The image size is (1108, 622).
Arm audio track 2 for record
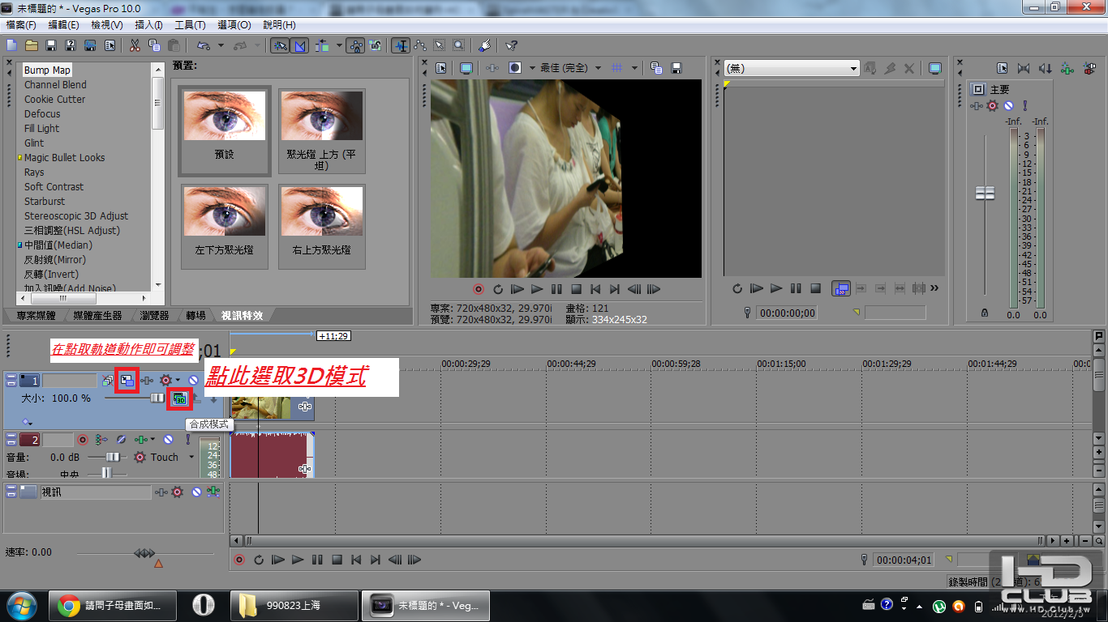click(82, 440)
